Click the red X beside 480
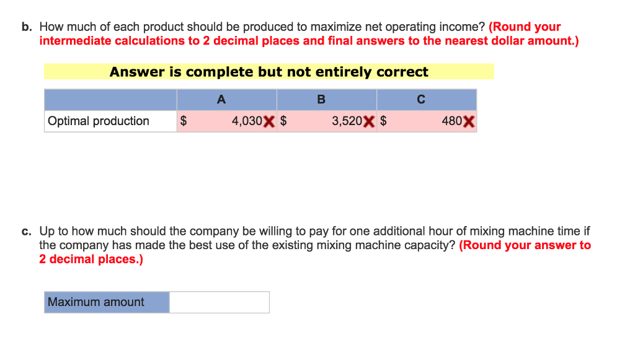635x363 pixels. tap(469, 121)
